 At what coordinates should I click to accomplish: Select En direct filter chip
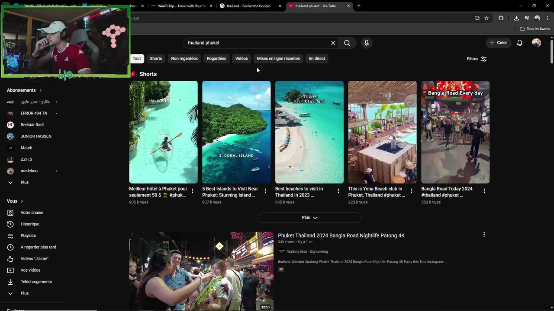point(317,58)
